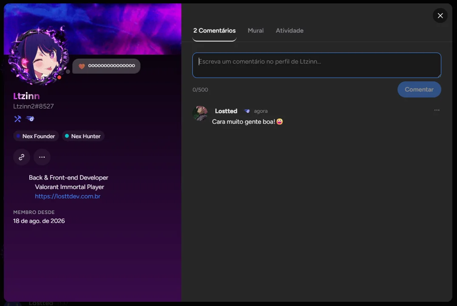Switch to the Mural tab
The height and width of the screenshot is (306, 457).
[x=256, y=31]
